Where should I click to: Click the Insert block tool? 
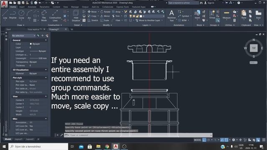[x=197, y=15]
